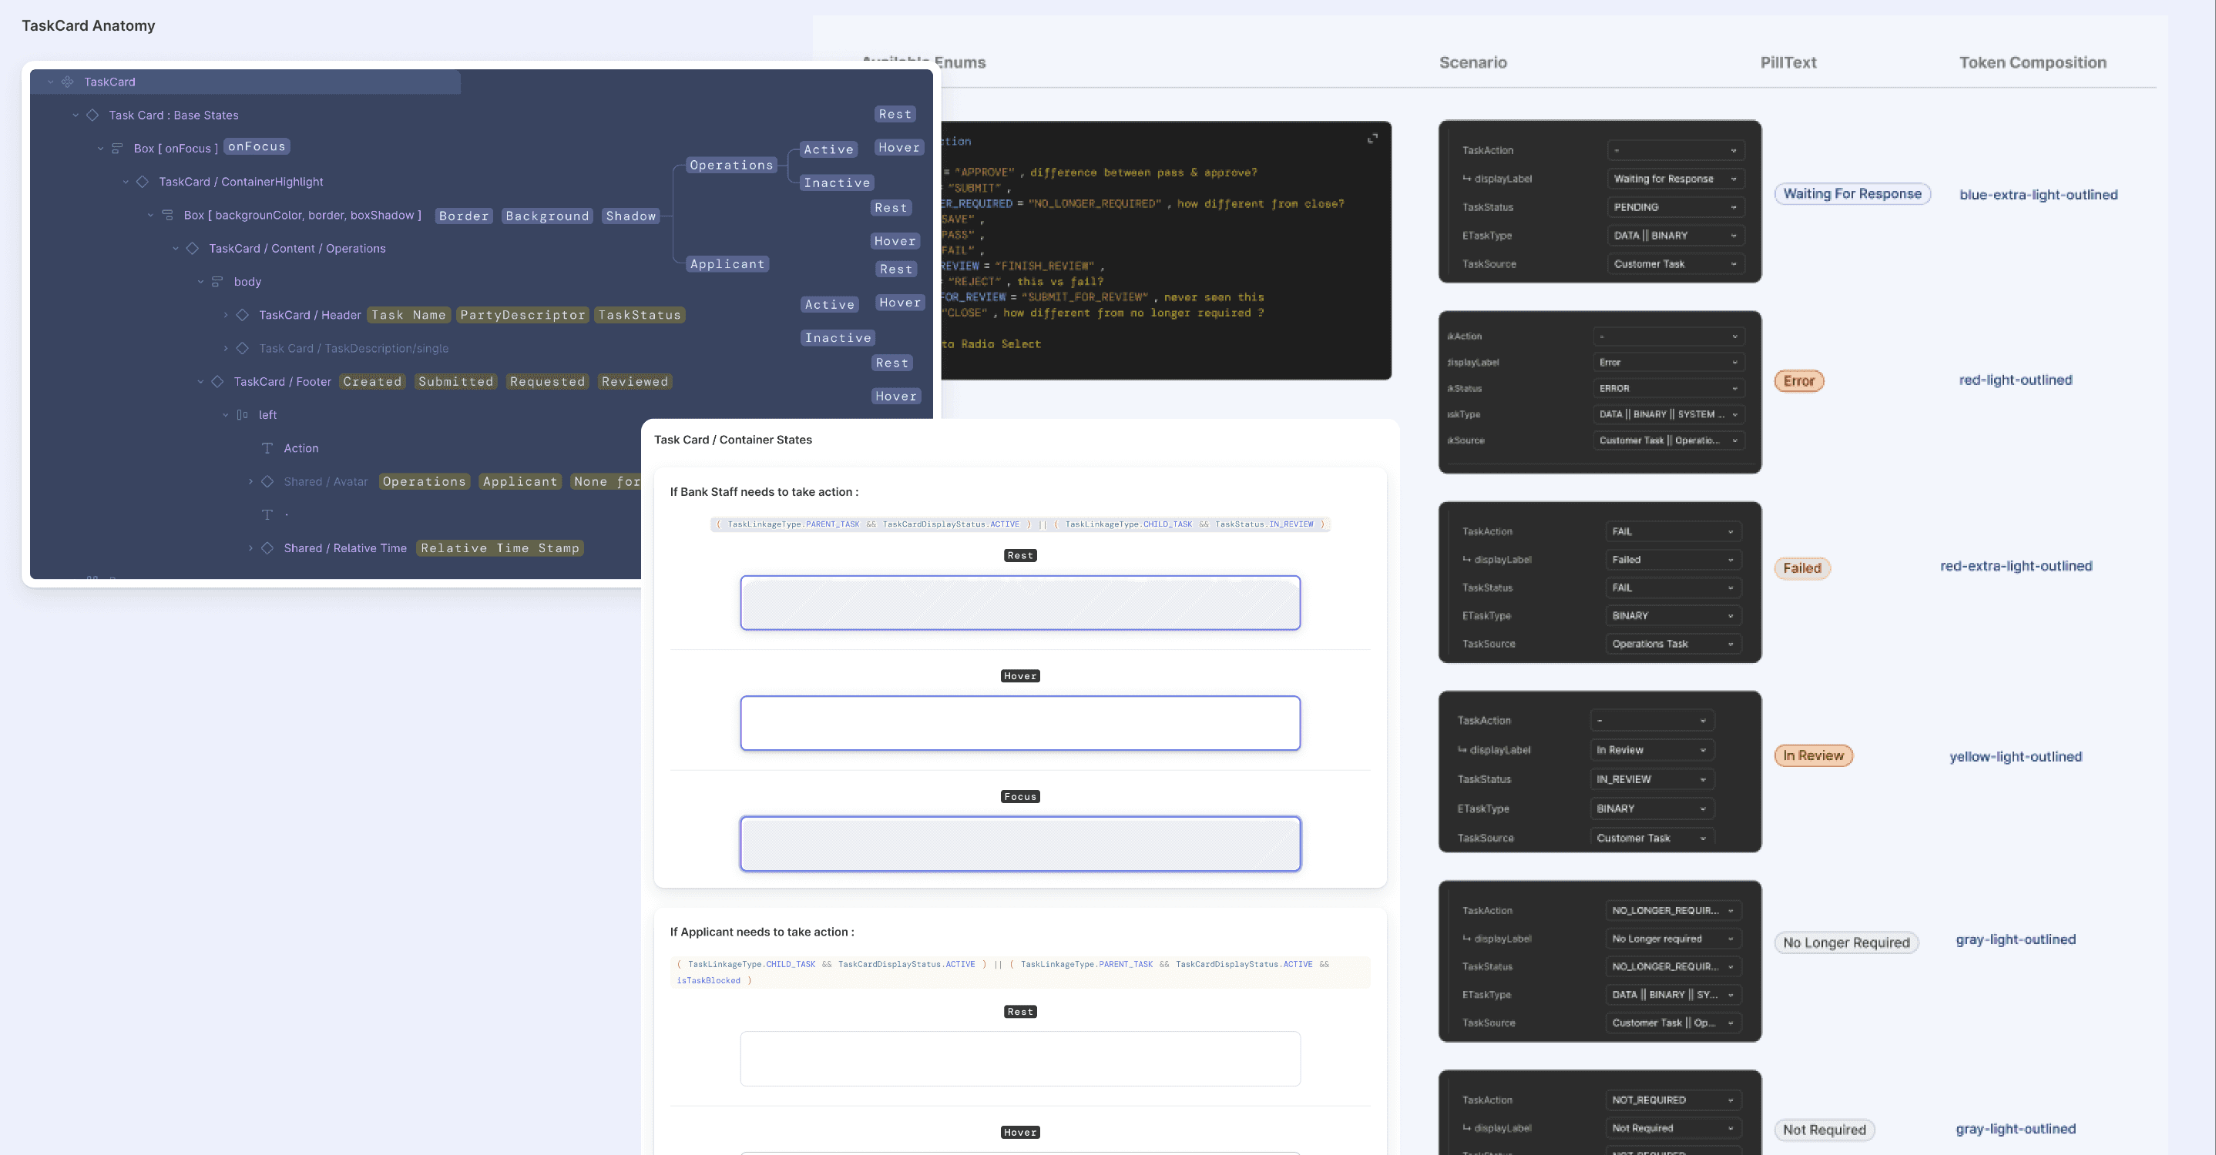
Task: Click the Bank Staff Hover state card preview
Action: (x=1019, y=724)
